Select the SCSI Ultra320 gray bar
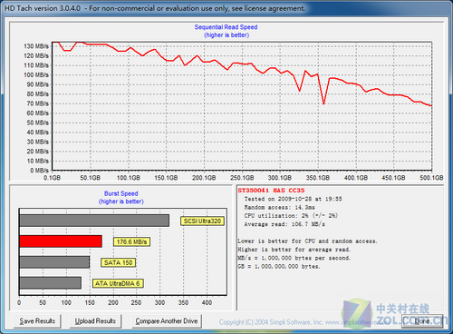This screenshot has width=453, height=334. (94, 221)
